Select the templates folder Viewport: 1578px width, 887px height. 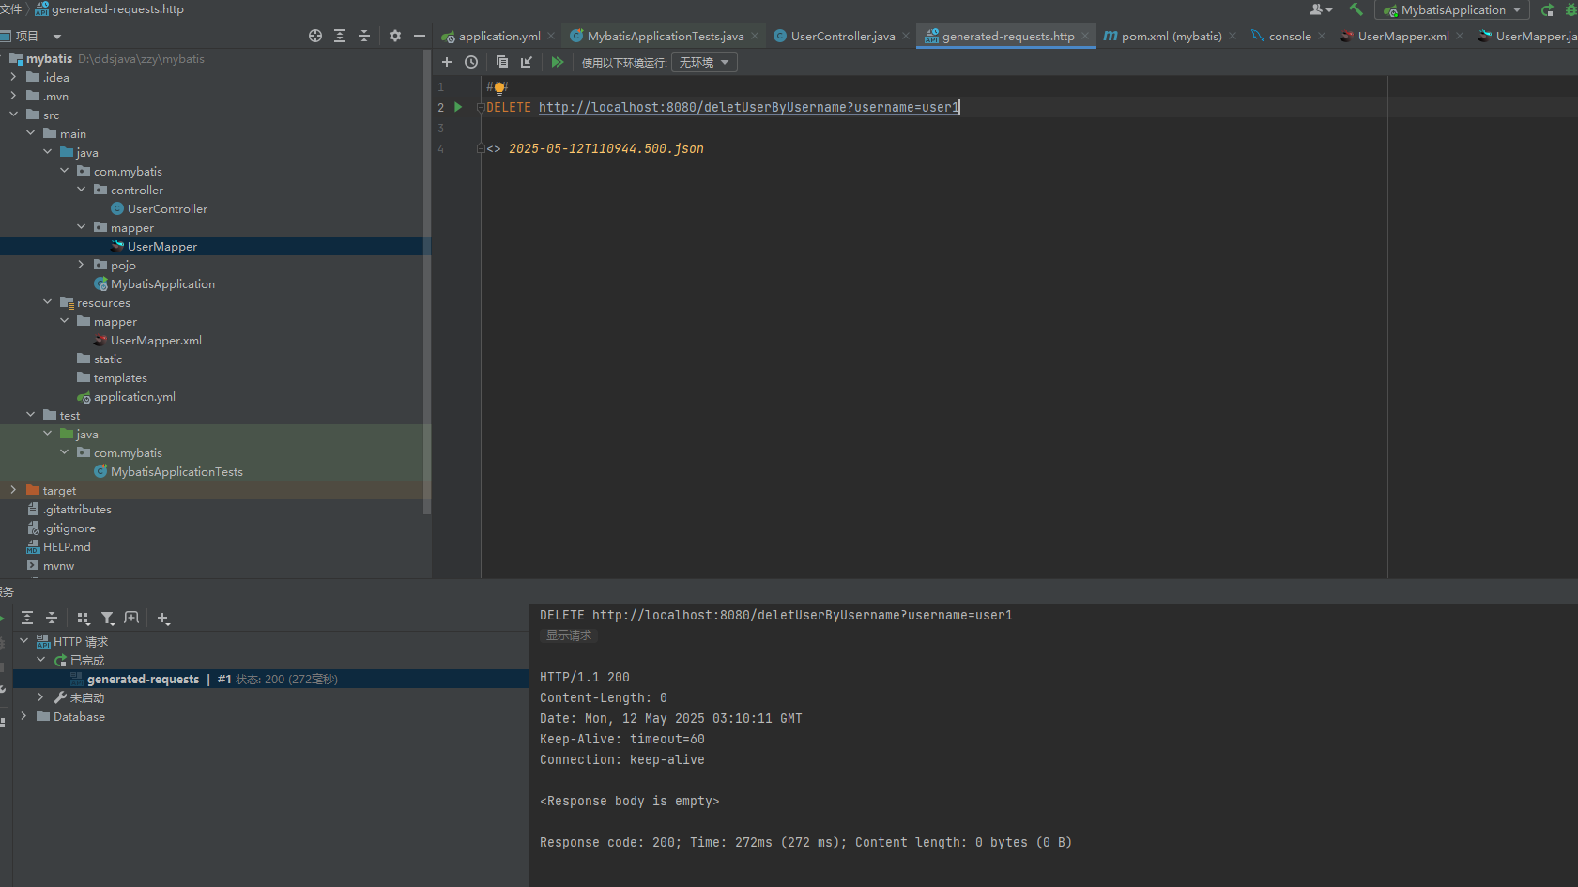[120, 377]
